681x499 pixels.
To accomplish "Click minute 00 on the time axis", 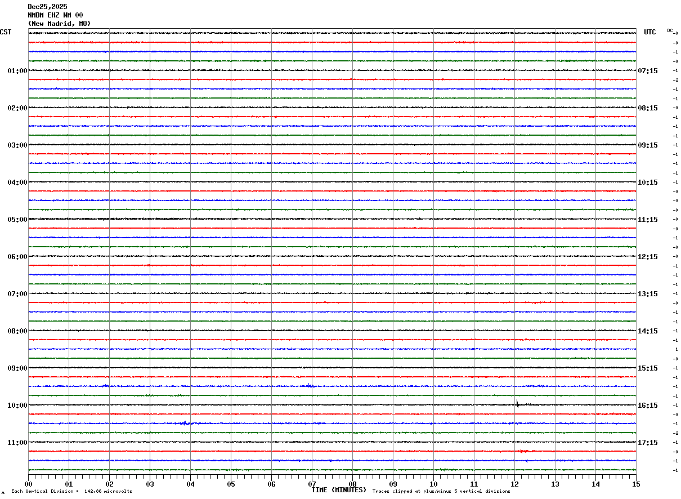I will coord(28,484).
